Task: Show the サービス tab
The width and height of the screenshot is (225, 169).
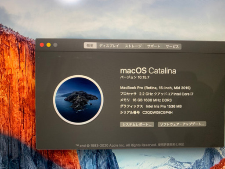Action: click(x=172, y=47)
